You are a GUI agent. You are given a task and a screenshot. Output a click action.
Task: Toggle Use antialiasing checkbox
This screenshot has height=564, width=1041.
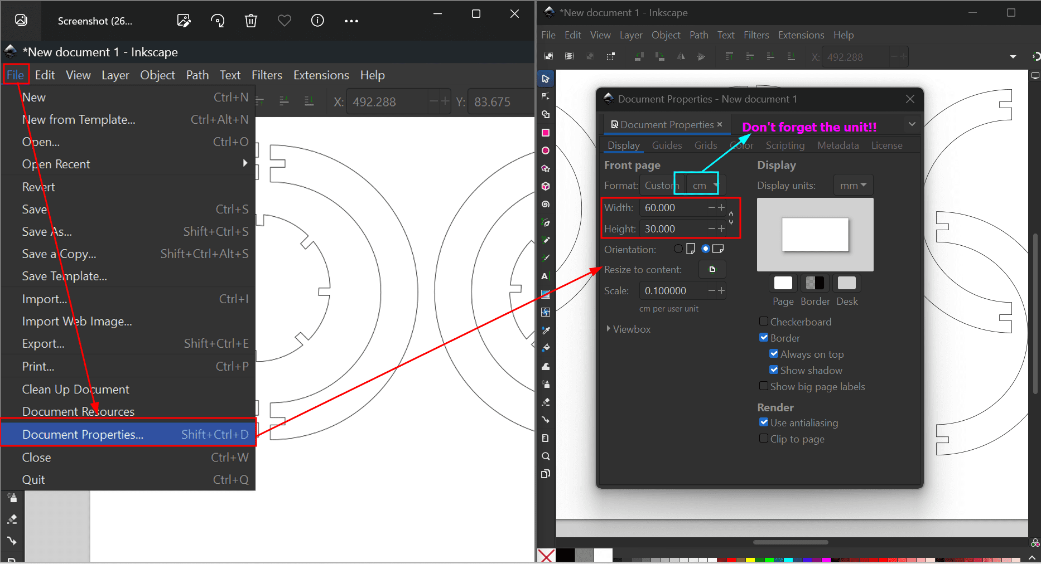764,422
